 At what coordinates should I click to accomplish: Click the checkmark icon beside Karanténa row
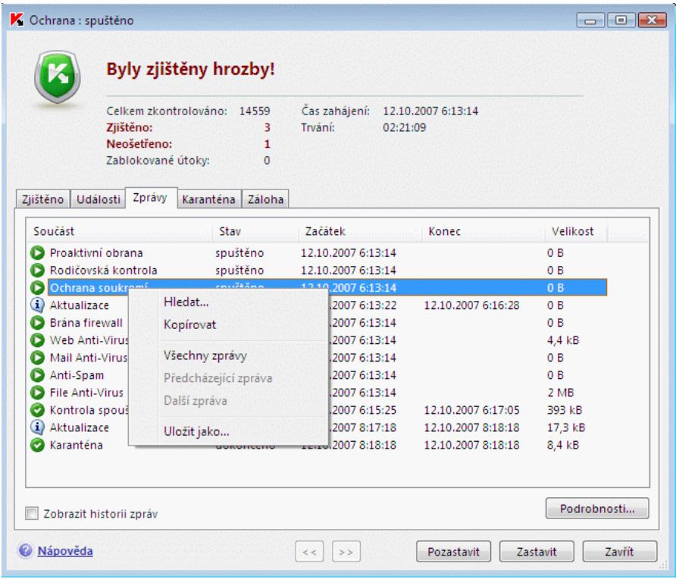pyautogui.click(x=37, y=445)
